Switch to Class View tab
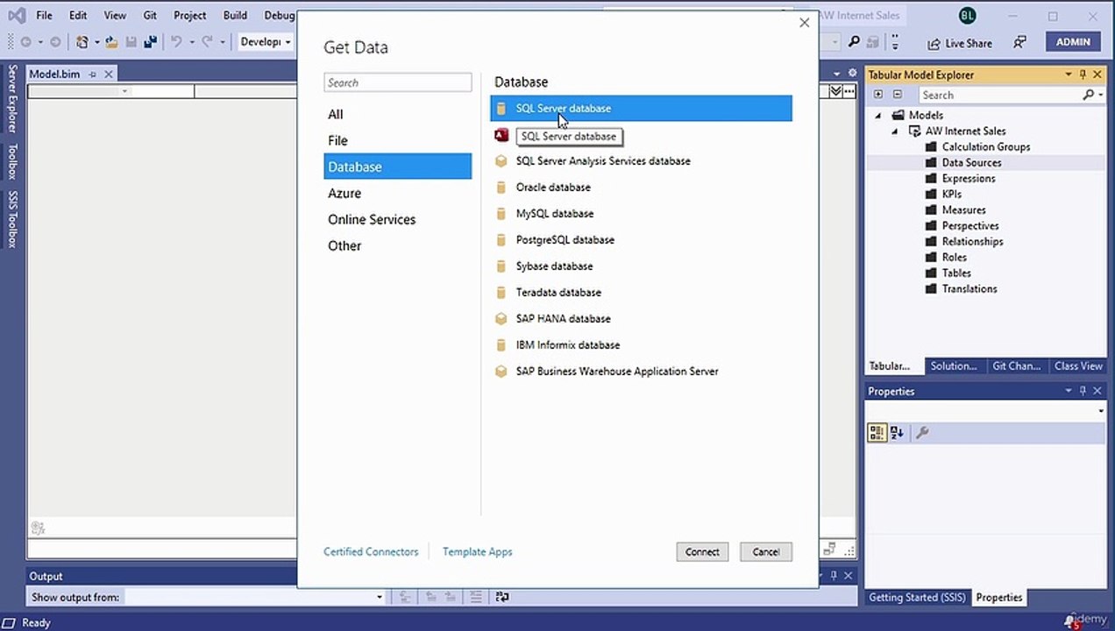 click(x=1077, y=366)
